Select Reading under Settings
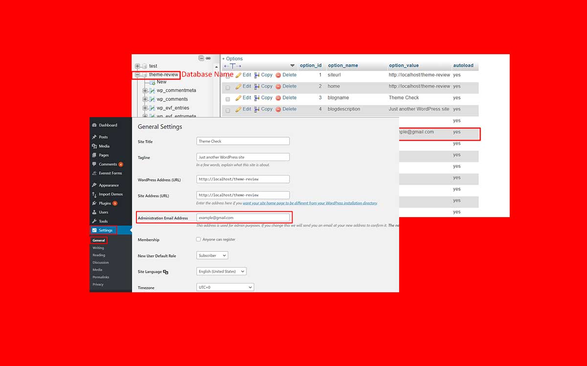 pos(99,255)
